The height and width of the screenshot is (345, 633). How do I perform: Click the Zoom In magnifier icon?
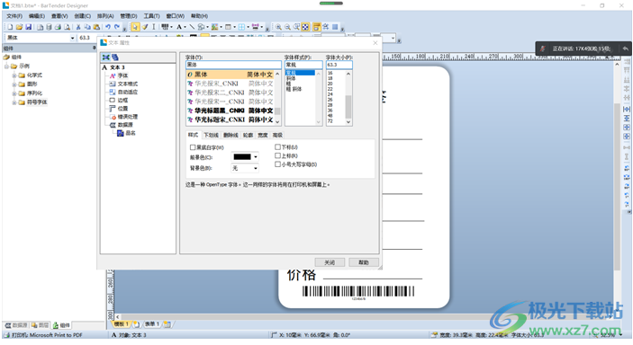pos(278,27)
